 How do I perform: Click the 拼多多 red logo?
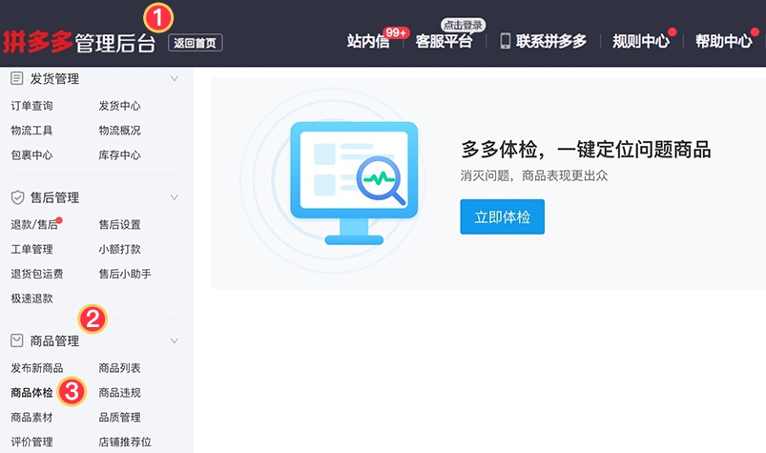coord(37,42)
